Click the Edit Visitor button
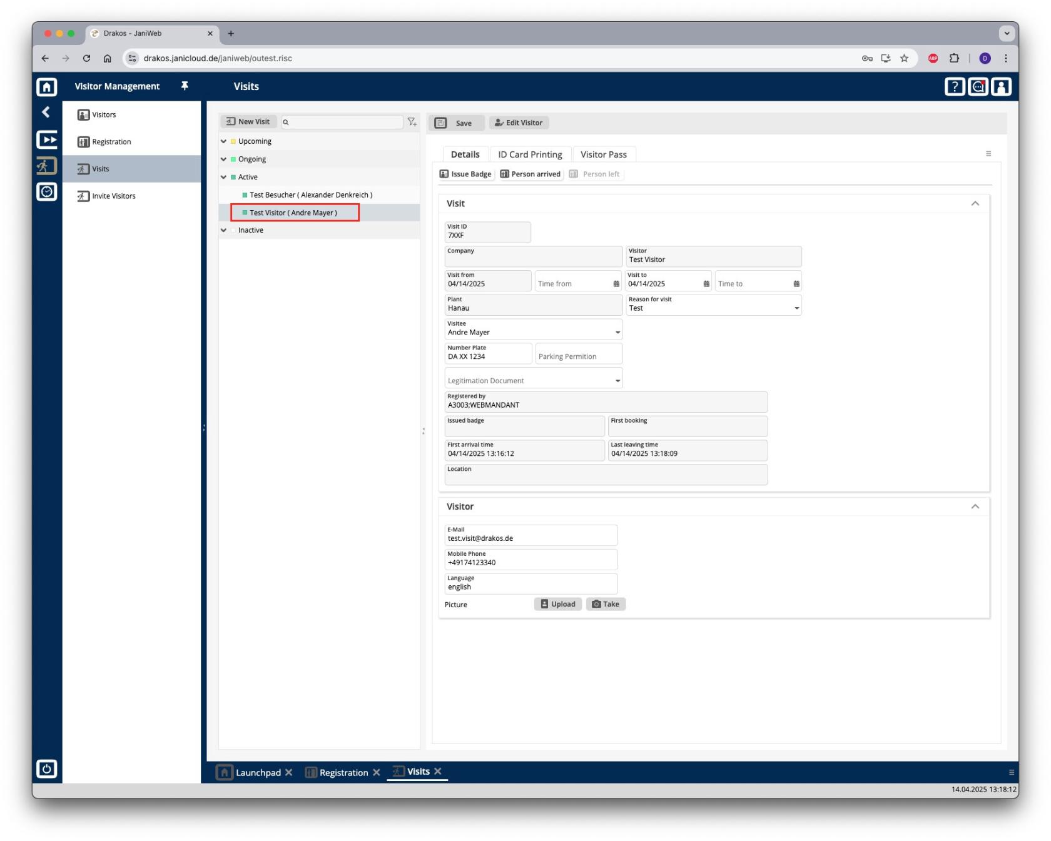Viewport: 1051px width, 841px height. [x=519, y=123]
